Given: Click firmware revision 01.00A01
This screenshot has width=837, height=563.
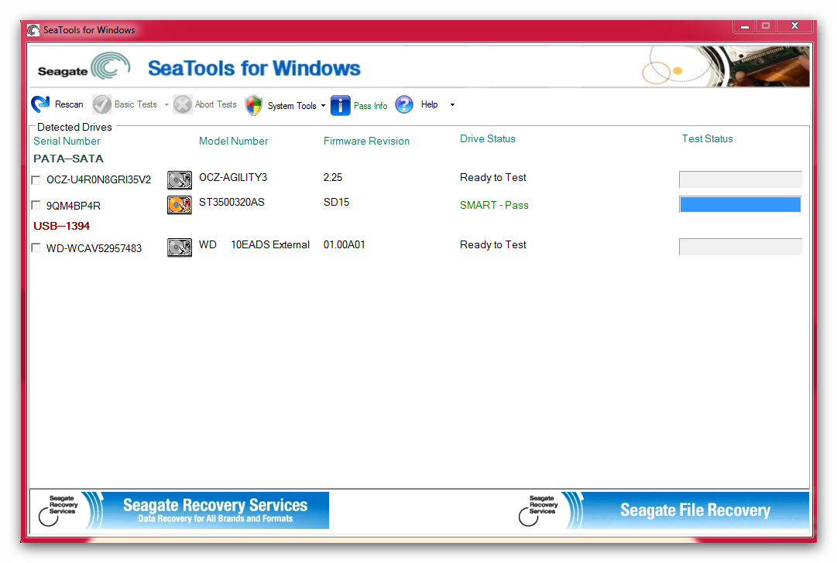Looking at the screenshot, I should click(x=345, y=244).
